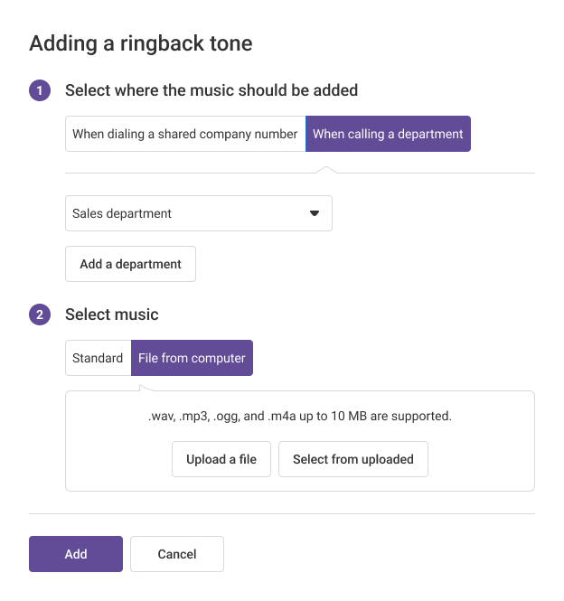564x601 pixels.
Task: Click the "Add a department" button
Action: point(130,264)
